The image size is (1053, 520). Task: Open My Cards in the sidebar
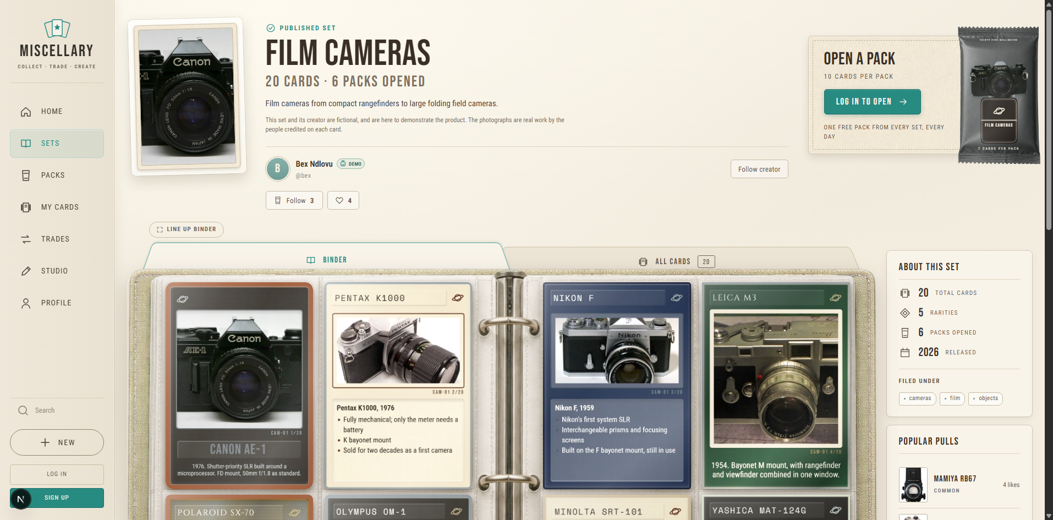57,207
